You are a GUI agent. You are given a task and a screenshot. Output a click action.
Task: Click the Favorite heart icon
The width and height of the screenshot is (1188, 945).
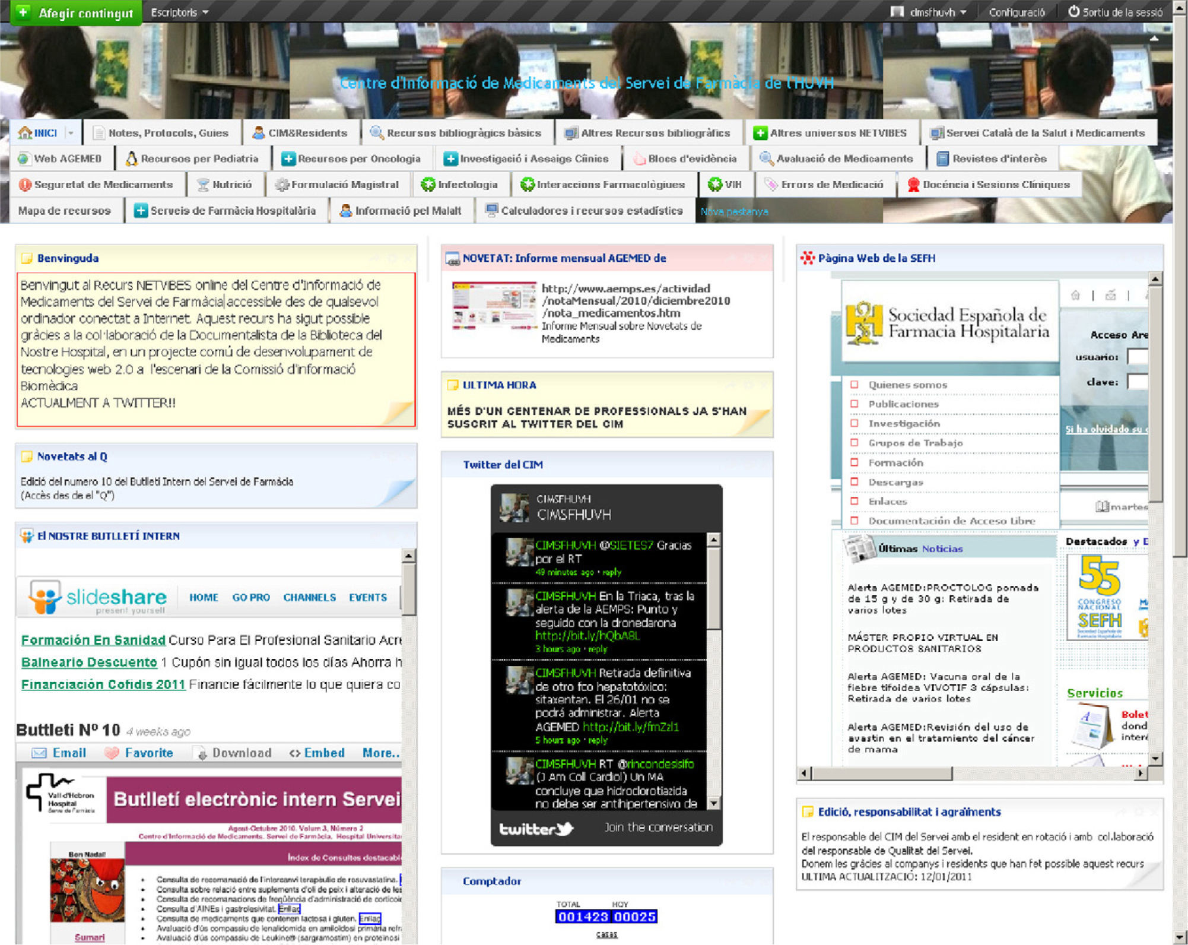[112, 753]
